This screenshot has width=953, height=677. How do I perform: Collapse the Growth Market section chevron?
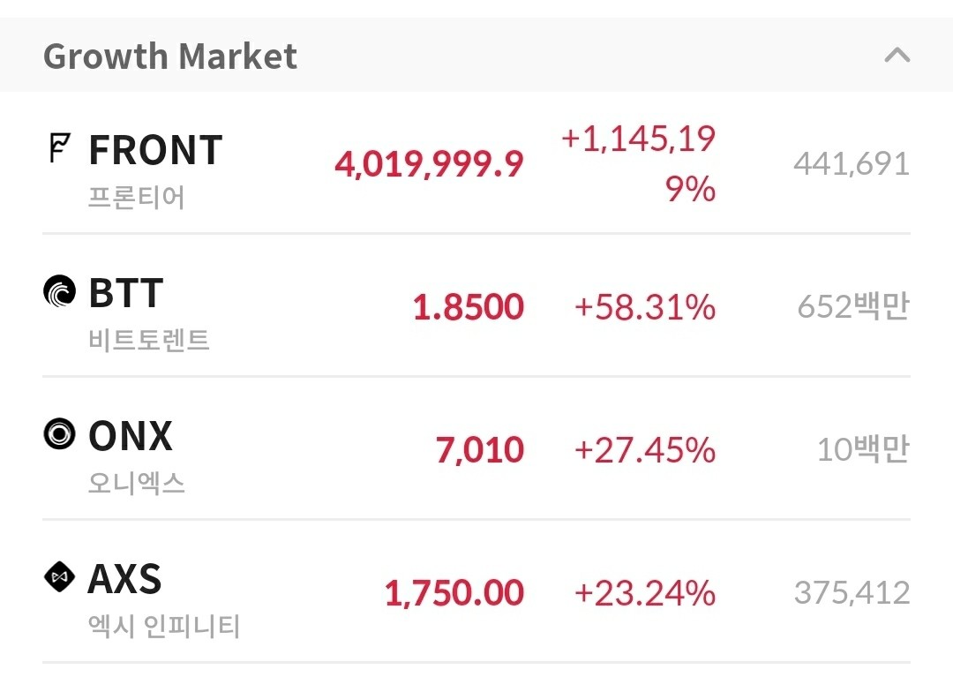point(897,56)
